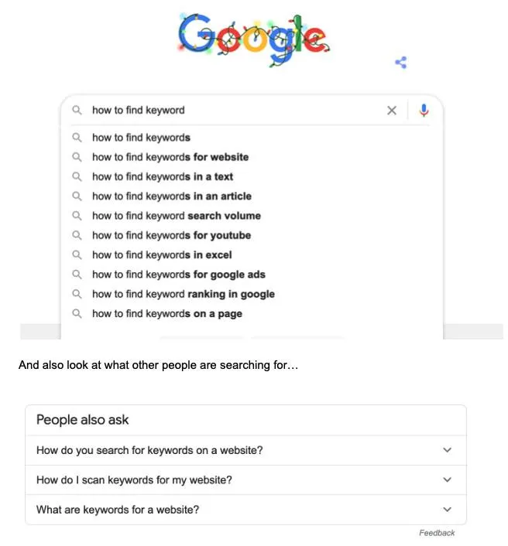
Task: Select suggestion 'how to find keywords in a text'
Action: tap(163, 176)
